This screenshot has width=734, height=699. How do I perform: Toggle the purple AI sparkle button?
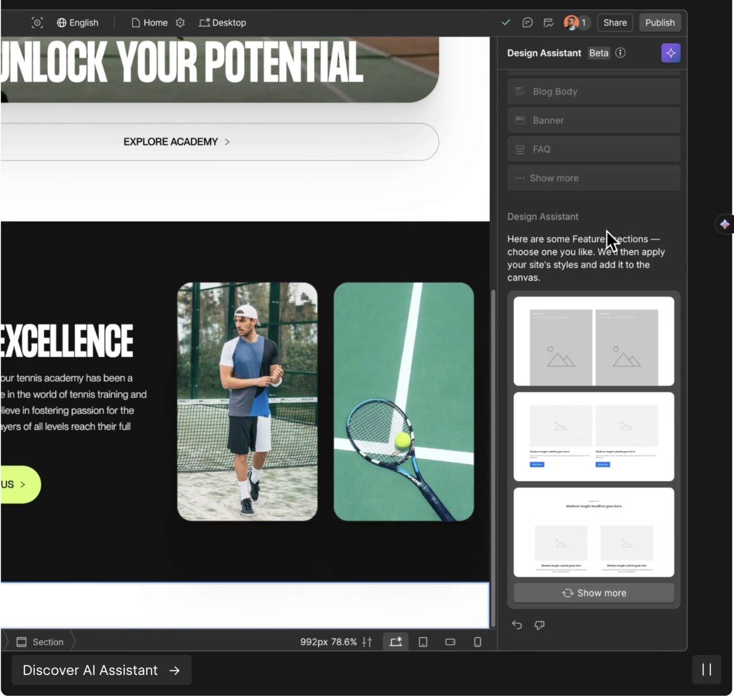[x=671, y=53]
